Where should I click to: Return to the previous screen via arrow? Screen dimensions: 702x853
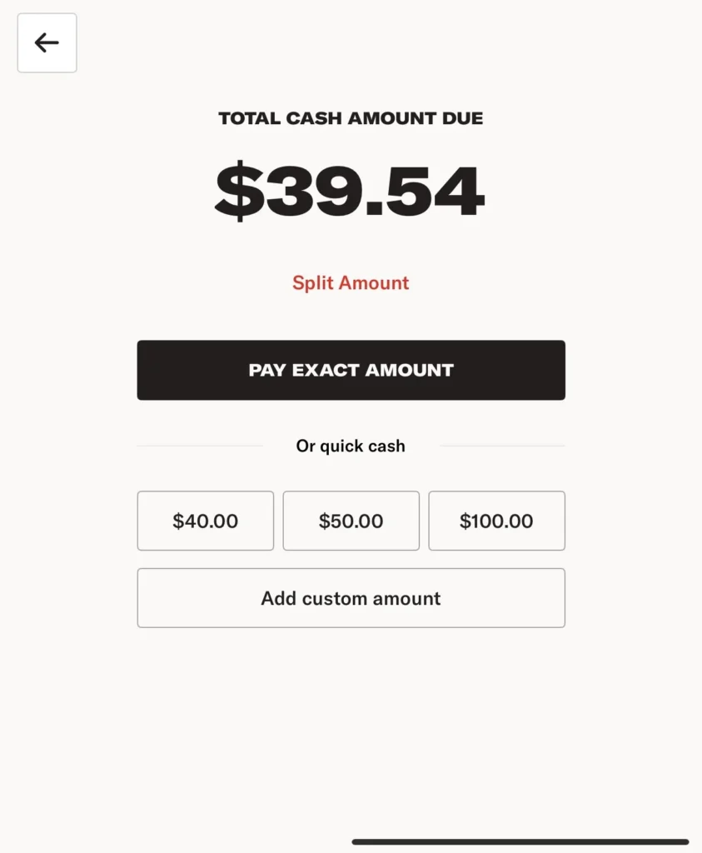(x=47, y=42)
